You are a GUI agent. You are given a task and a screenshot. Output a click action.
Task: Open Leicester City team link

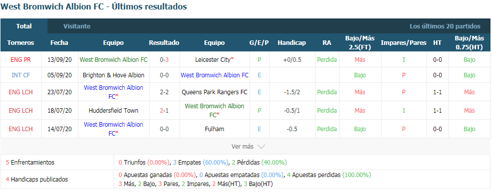click(x=214, y=59)
